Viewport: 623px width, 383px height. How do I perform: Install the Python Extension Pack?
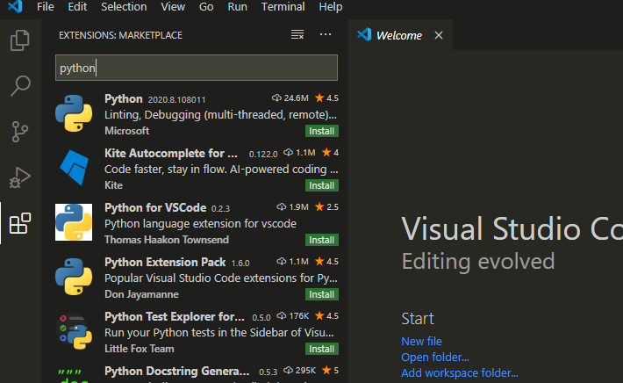click(321, 294)
